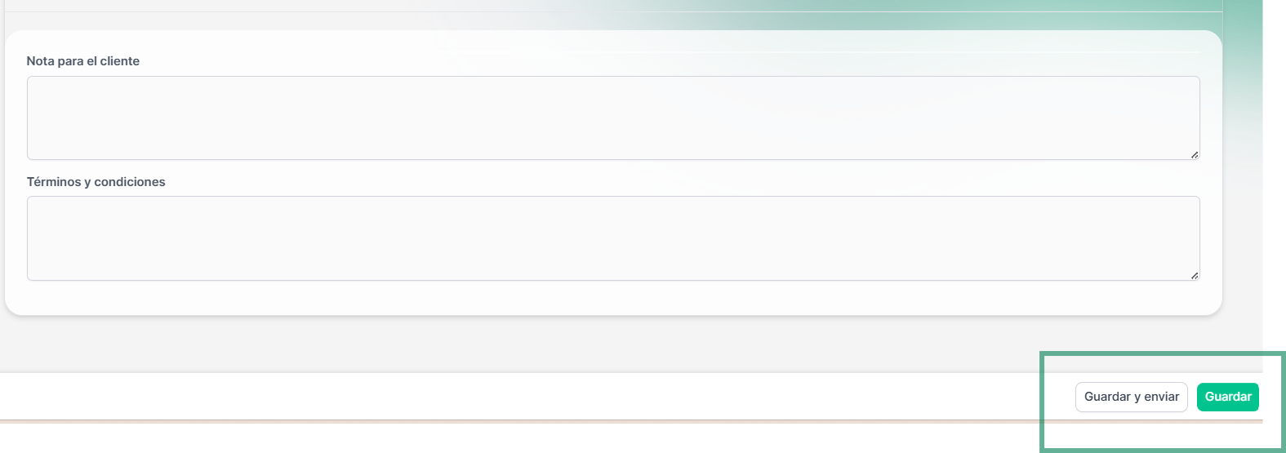Viewport: 1286px width, 453px height.
Task: Place the cursor in the client note field
Action: point(613,118)
